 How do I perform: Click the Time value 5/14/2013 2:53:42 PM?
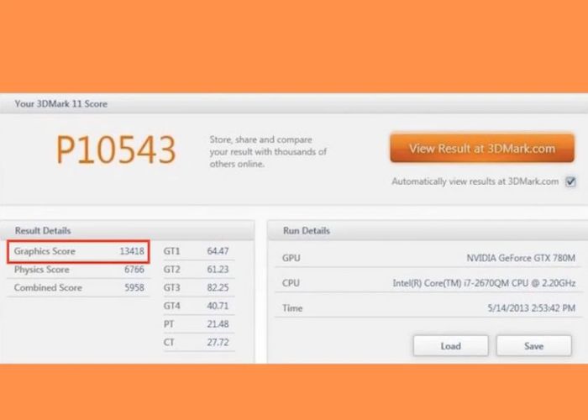tap(531, 308)
